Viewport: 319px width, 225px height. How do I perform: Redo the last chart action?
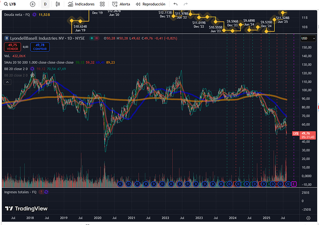[185, 4]
